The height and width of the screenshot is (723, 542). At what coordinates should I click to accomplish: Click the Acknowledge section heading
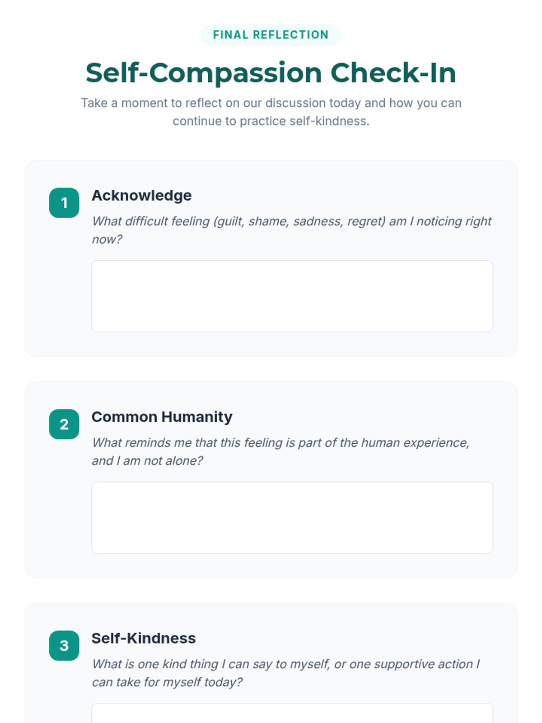[141, 196]
